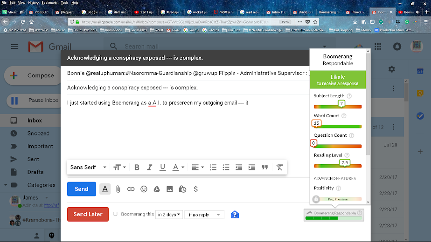Toggle bold formatting in compose toolbar
The width and height of the screenshot is (431, 242).
[x=137, y=167]
